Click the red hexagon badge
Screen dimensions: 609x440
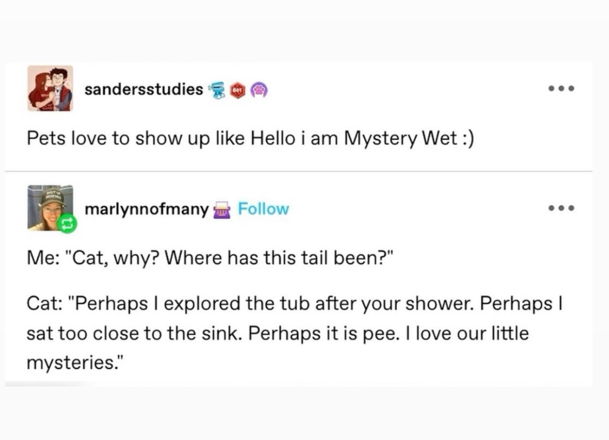pos(237,90)
